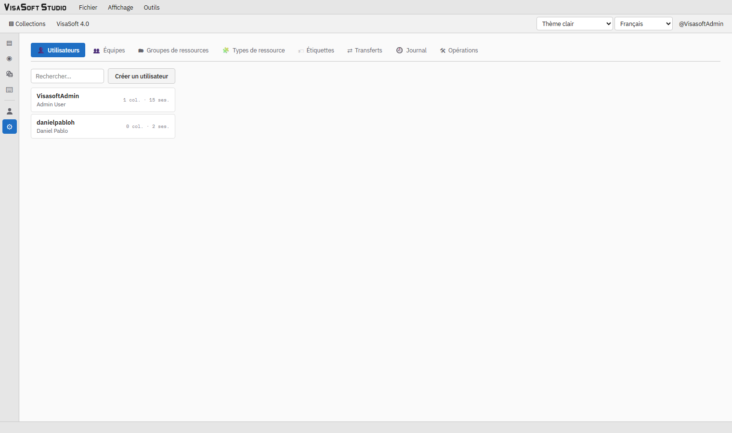Switch to the Équipes tab
Viewport: 732px width, 433px height.
pyautogui.click(x=109, y=50)
